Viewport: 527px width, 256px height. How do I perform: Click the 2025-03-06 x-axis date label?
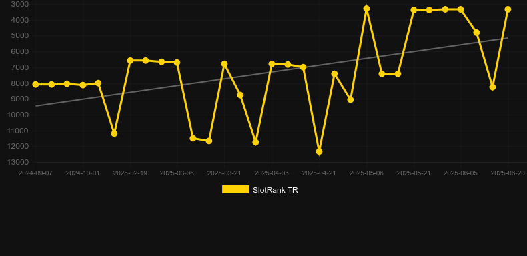click(177, 173)
